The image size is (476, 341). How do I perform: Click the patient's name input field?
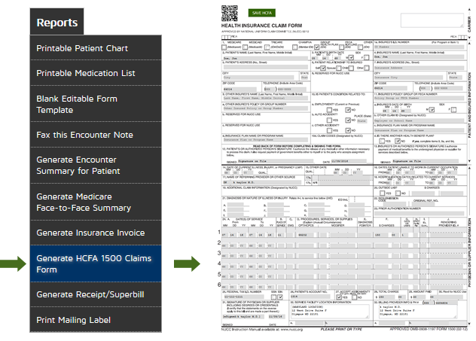coord(266,58)
